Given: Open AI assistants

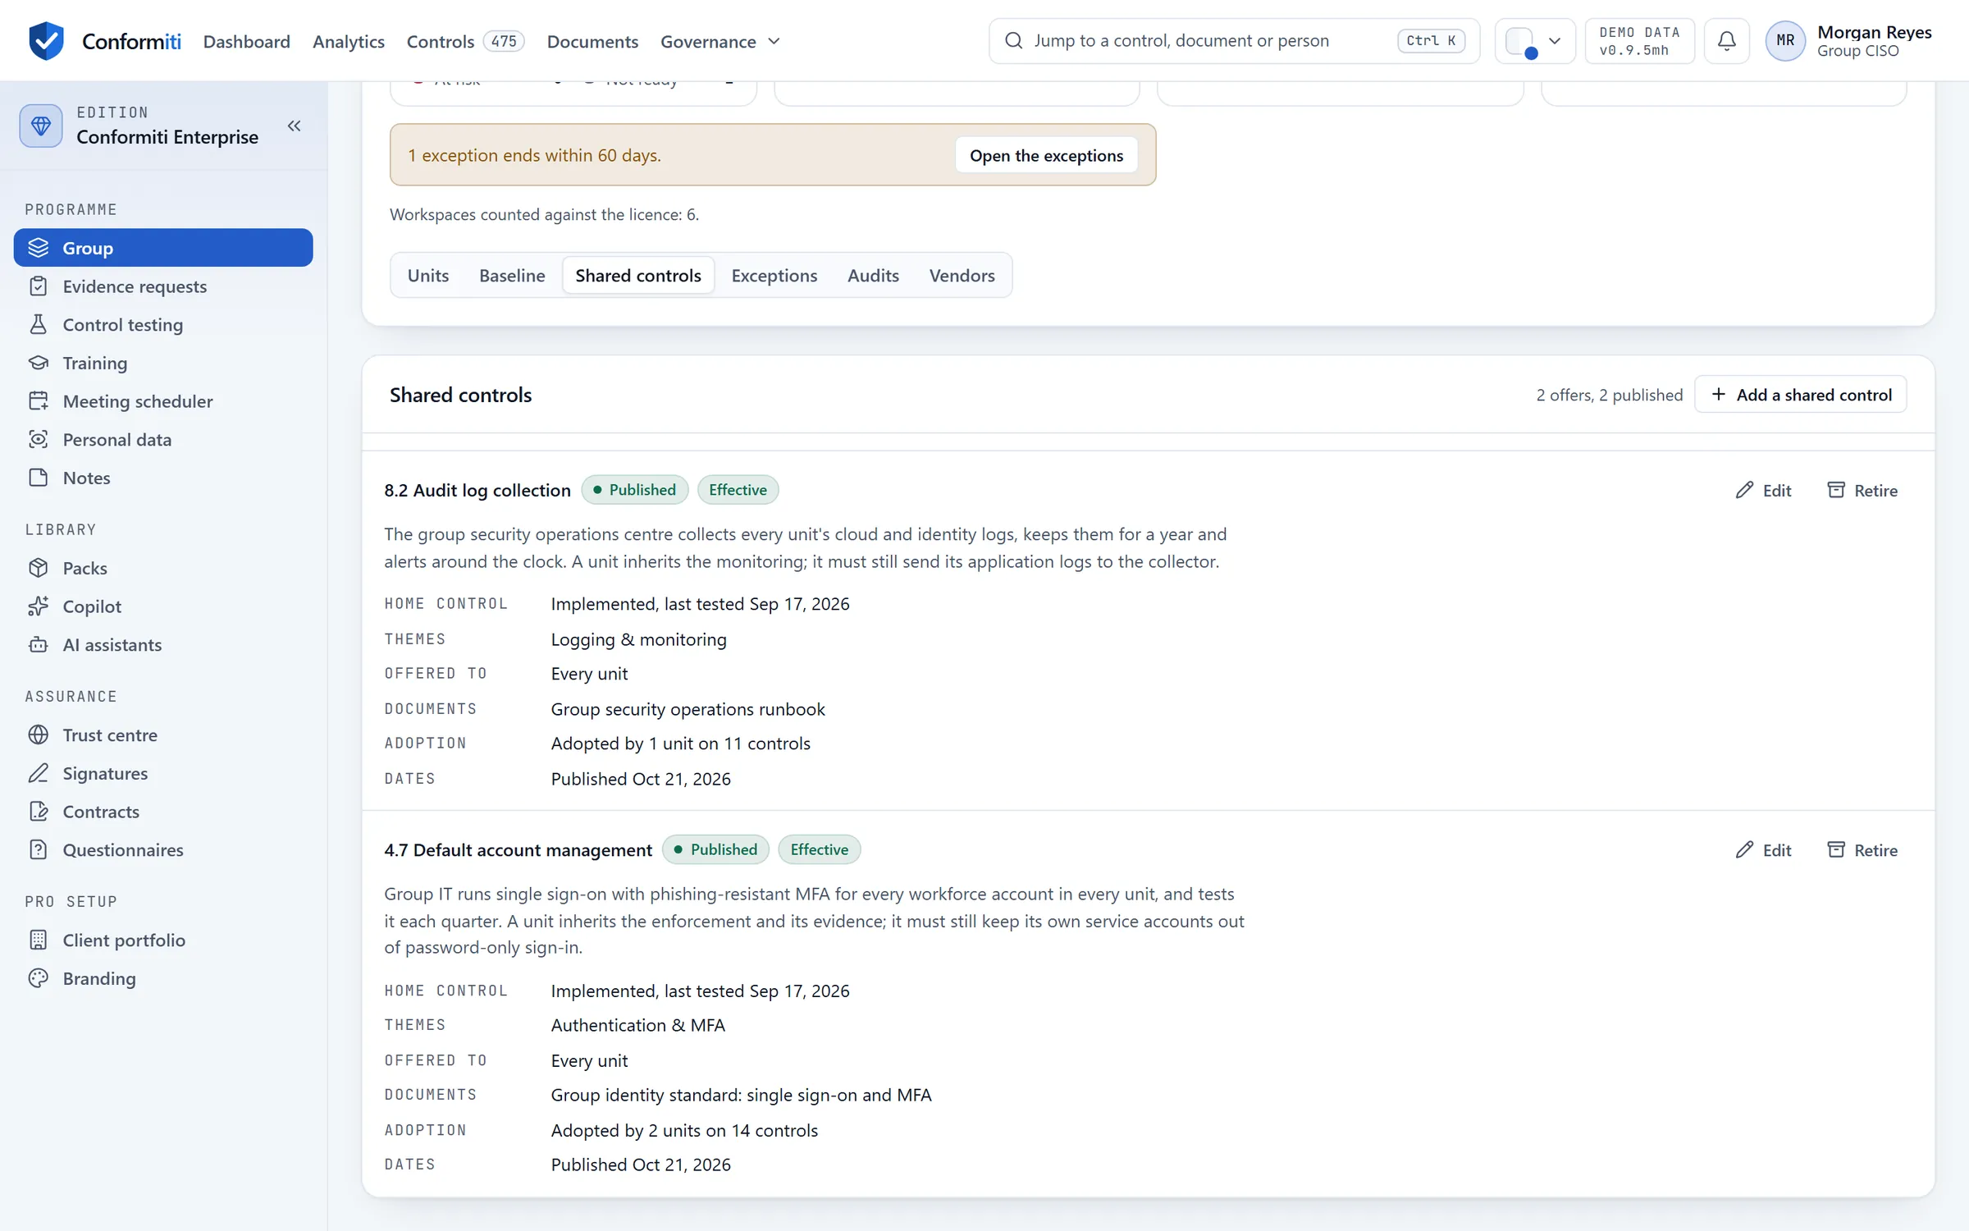Looking at the screenshot, I should (x=163, y=644).
